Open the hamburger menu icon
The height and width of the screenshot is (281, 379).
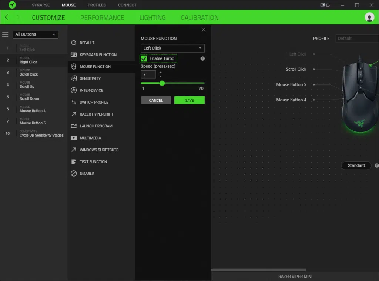(x=5, y=34)
